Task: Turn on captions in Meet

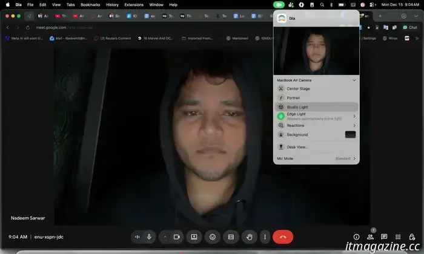Action: [231, 237]
